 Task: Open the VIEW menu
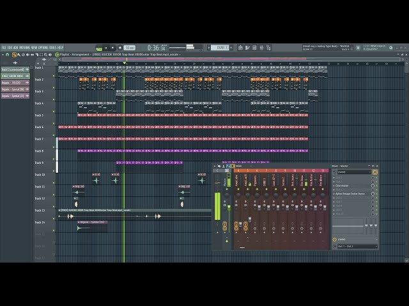point(34,48)
